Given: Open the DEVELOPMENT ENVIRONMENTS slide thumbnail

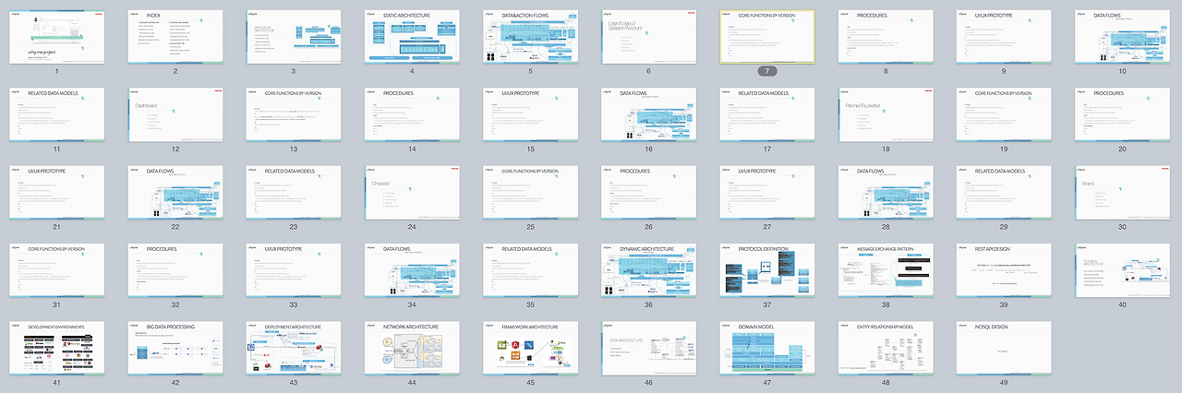Looking at the screenshot, I should (x=57, y=349).
